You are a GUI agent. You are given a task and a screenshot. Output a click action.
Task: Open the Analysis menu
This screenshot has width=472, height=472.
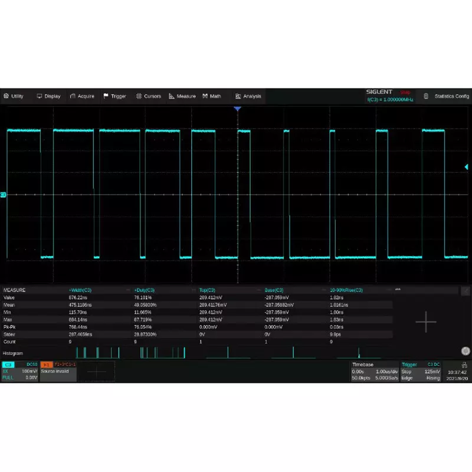(x=248, y=96)
